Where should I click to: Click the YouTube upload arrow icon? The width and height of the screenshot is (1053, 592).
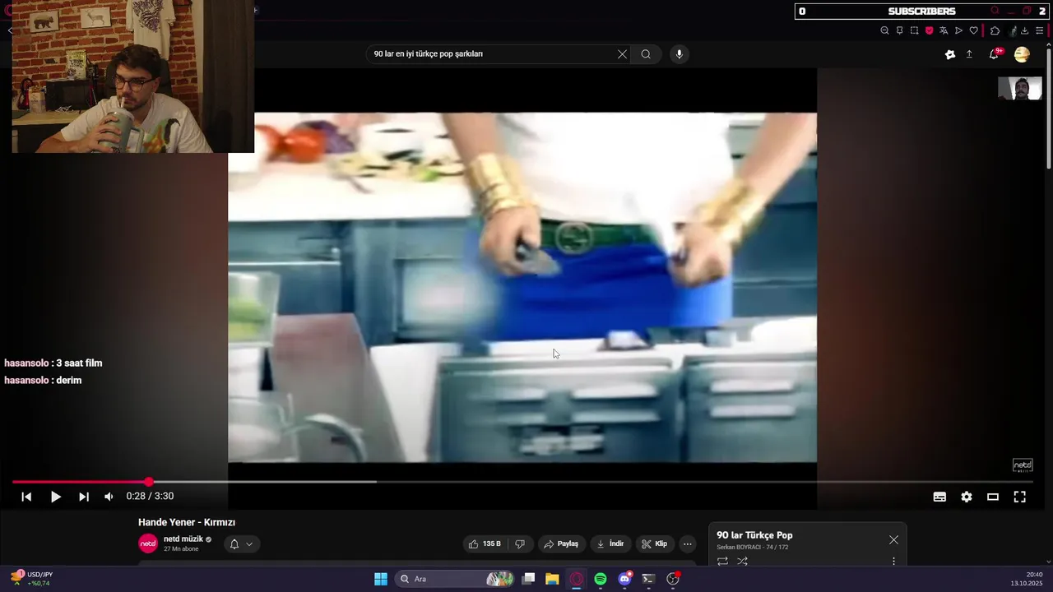(969, 54)
